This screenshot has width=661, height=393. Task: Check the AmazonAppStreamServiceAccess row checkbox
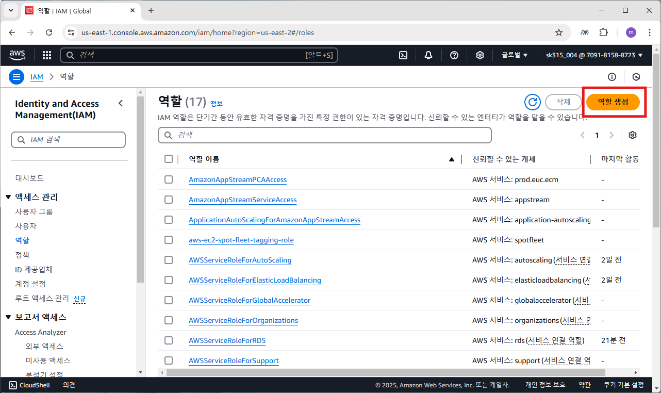tap(169, 200)
